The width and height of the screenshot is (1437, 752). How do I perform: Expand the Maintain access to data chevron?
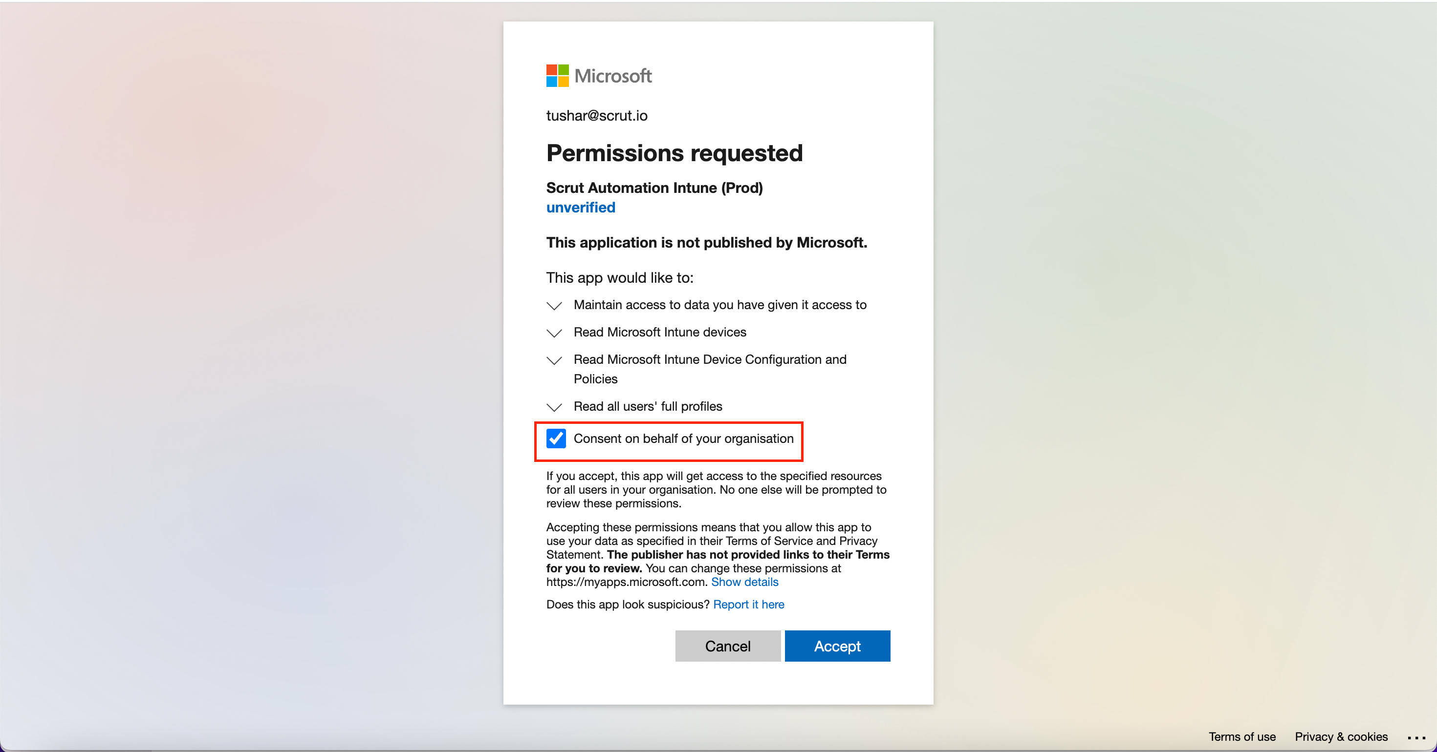coord(554,306)
